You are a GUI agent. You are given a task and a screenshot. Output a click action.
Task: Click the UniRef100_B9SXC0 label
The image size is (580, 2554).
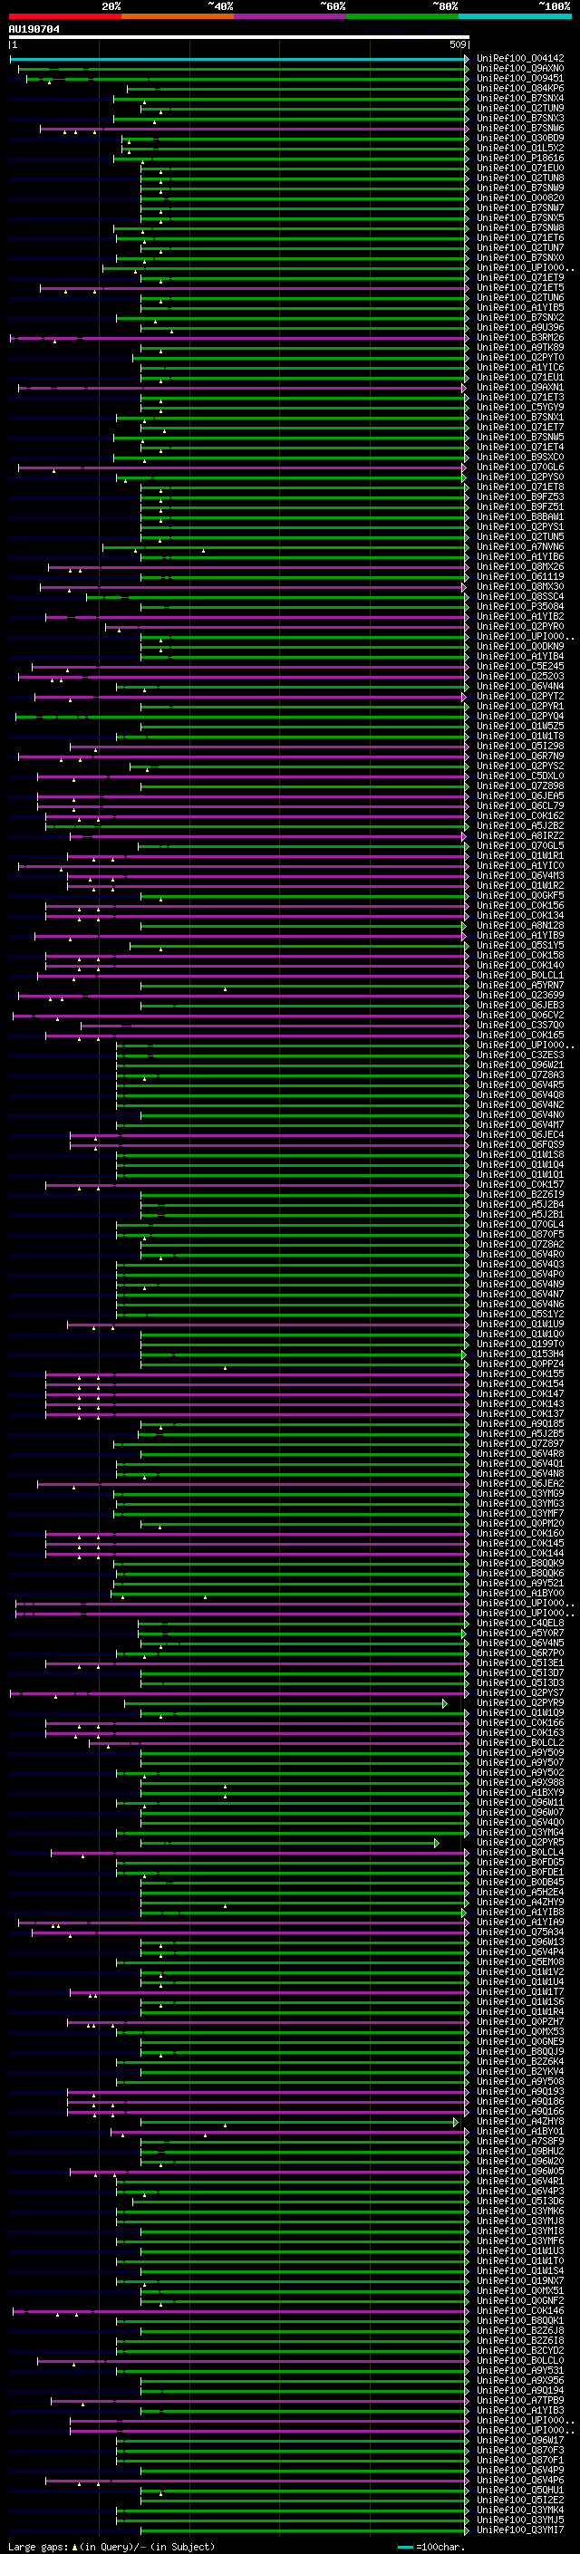(520, 457)
